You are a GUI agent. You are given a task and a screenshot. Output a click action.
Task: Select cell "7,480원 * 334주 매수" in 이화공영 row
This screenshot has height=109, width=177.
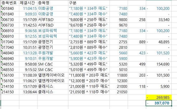(x=89, y=14)
